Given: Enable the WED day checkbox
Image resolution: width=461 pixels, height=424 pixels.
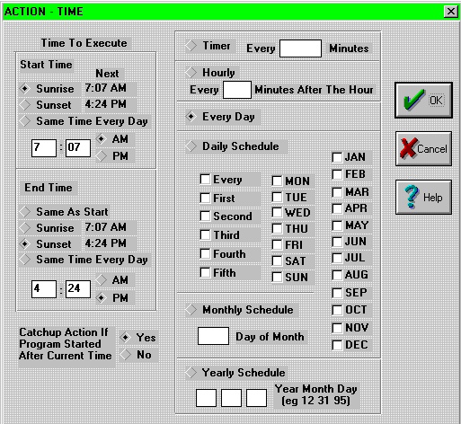Looking at the screenshot, I should click(277, 213).
